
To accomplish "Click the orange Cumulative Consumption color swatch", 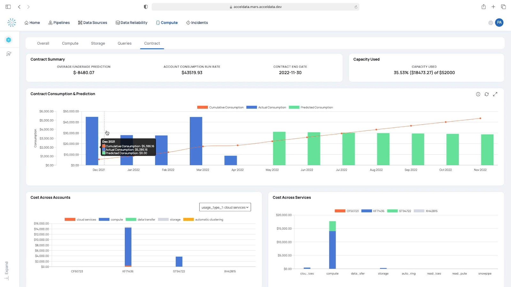I will point(202,107).
